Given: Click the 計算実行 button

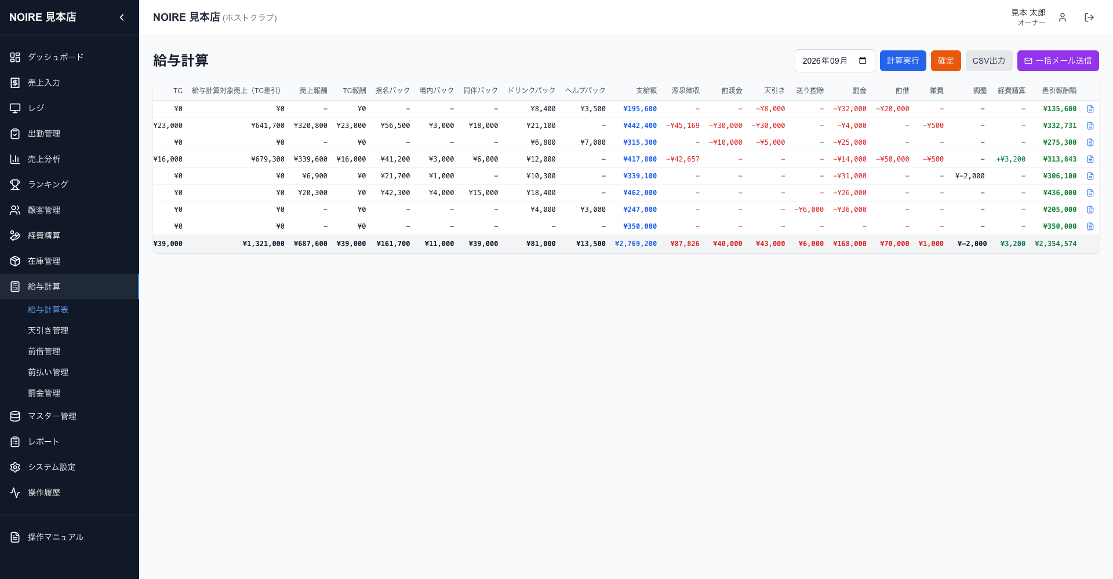Looking at the screenshot, I should point(903,61).
